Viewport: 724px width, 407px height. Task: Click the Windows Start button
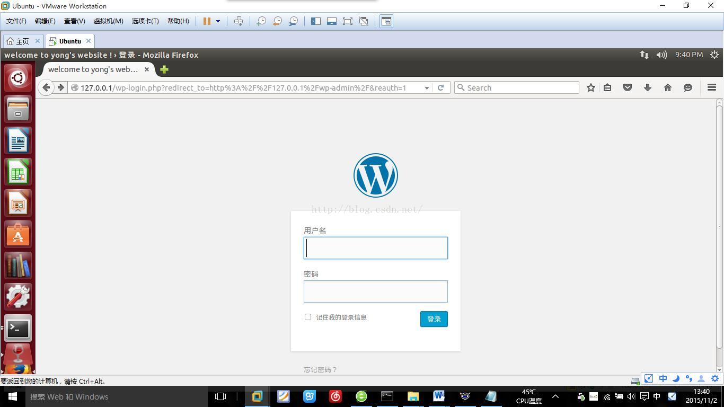point(13,396)
